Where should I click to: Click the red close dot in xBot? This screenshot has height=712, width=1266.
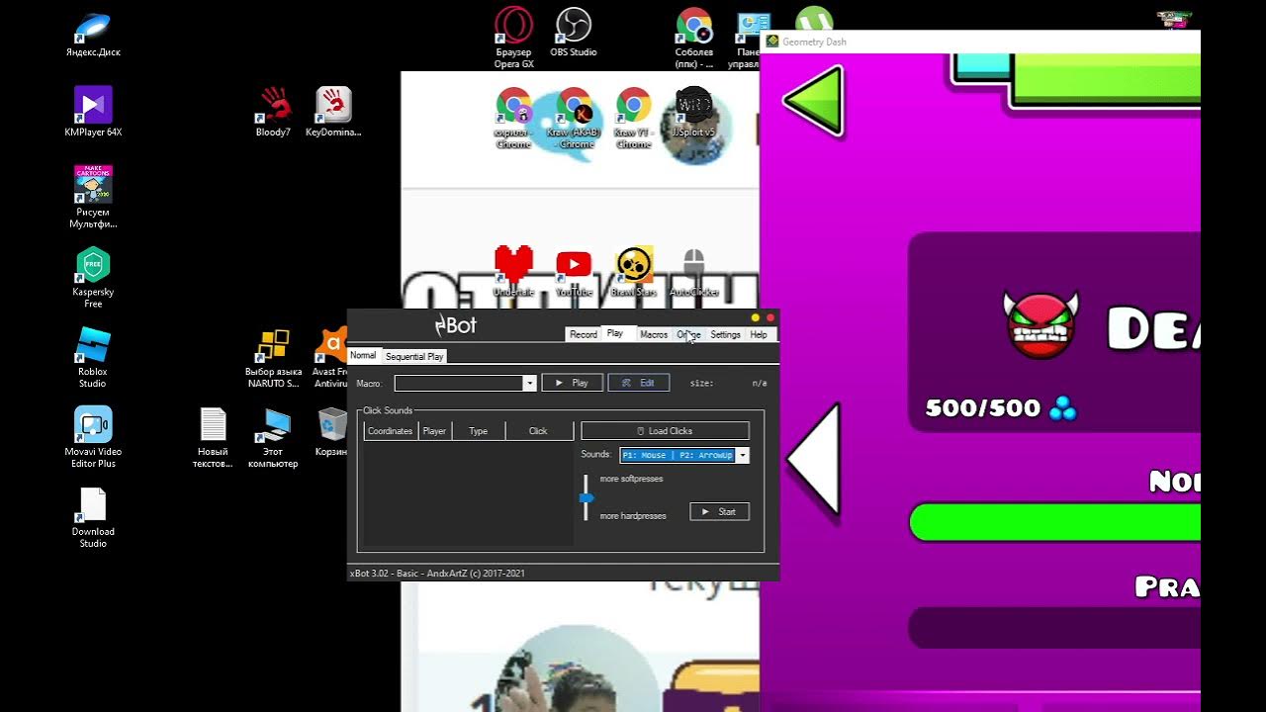[770, 317]
